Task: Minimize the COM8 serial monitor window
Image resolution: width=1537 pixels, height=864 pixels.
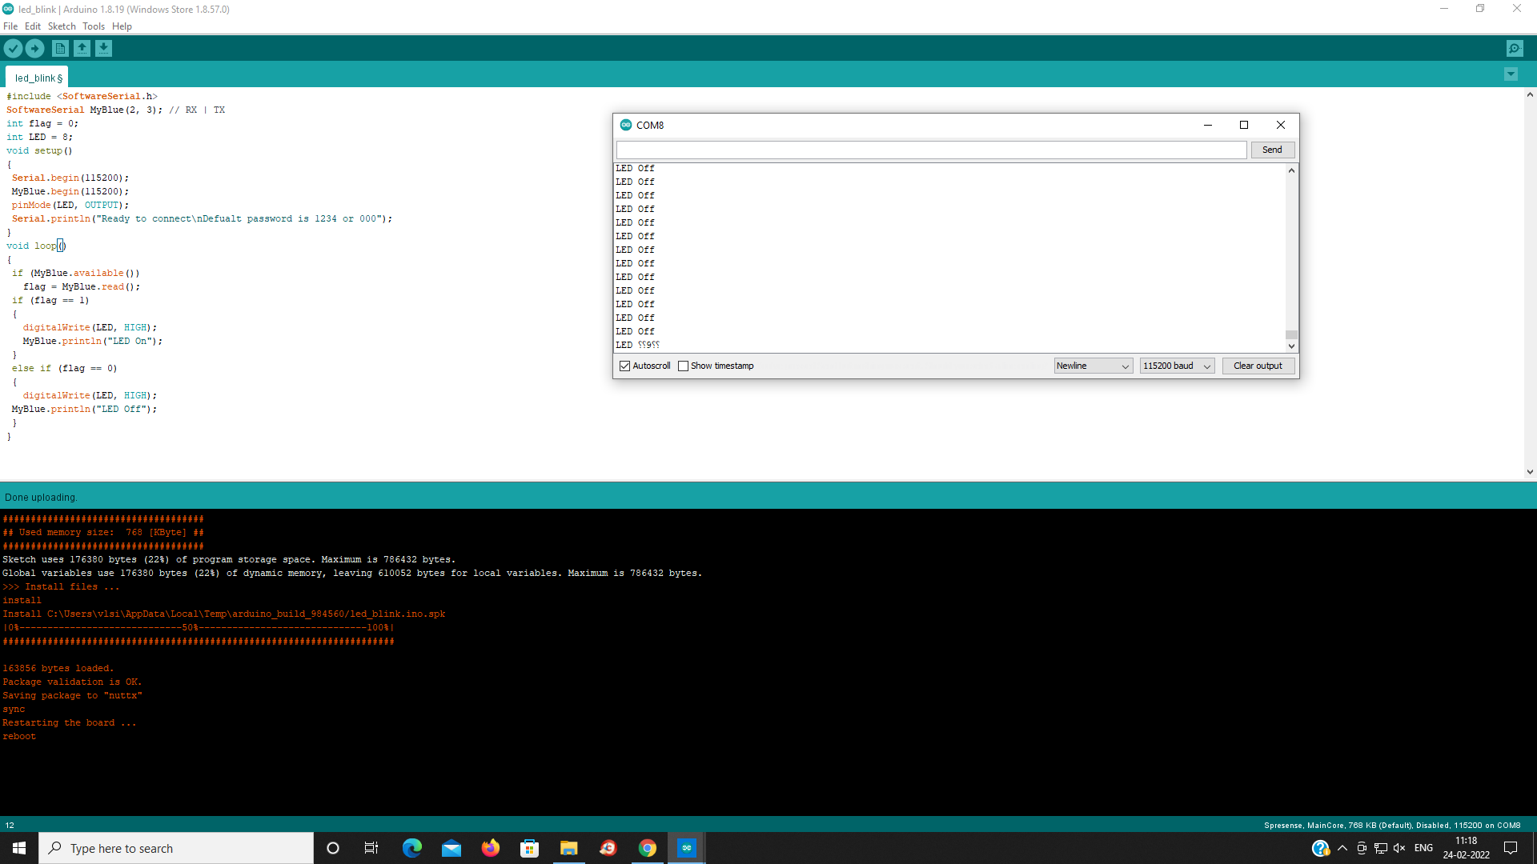Action: click(x=1208, y=125)
